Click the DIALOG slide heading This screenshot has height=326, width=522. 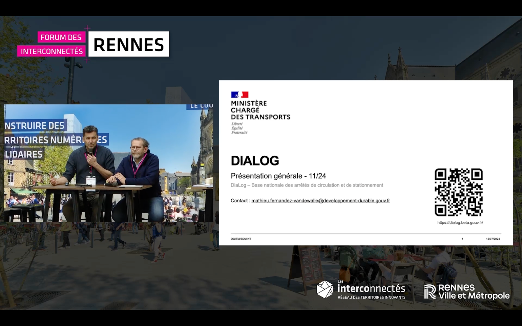click(x=255, y=160)
